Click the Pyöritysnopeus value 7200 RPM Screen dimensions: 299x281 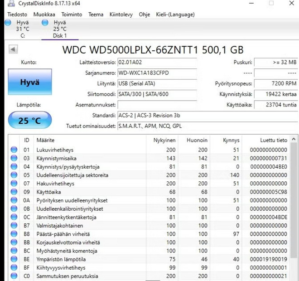(x=276, y=83)
